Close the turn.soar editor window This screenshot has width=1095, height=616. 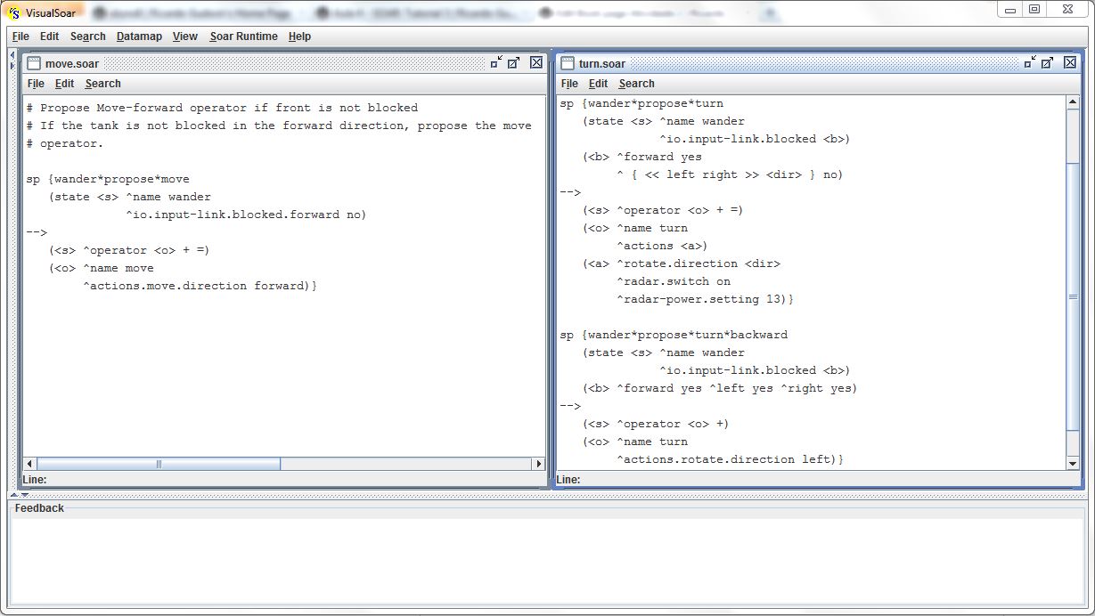pyautogui.click(x=1070, y=62)
